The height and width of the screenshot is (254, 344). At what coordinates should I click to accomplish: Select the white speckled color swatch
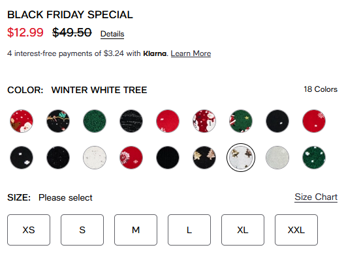coord(95,158)
